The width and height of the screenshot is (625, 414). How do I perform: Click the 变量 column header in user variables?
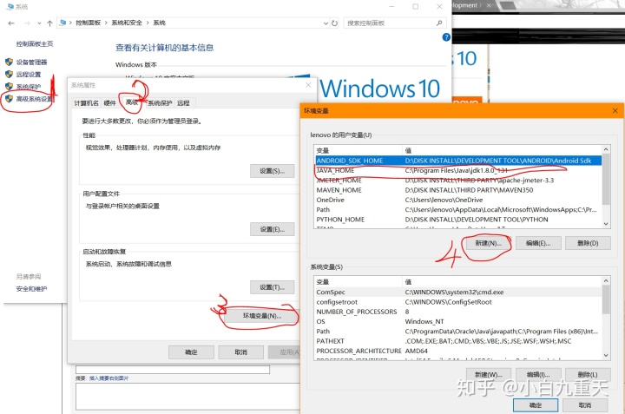(359, 151)
